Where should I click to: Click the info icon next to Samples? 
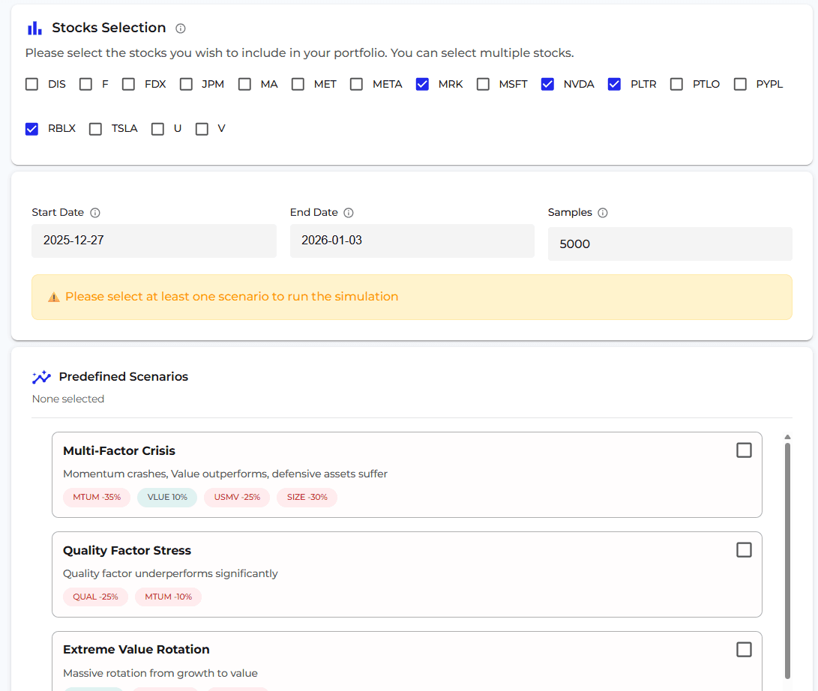click(x=603, y=213)
